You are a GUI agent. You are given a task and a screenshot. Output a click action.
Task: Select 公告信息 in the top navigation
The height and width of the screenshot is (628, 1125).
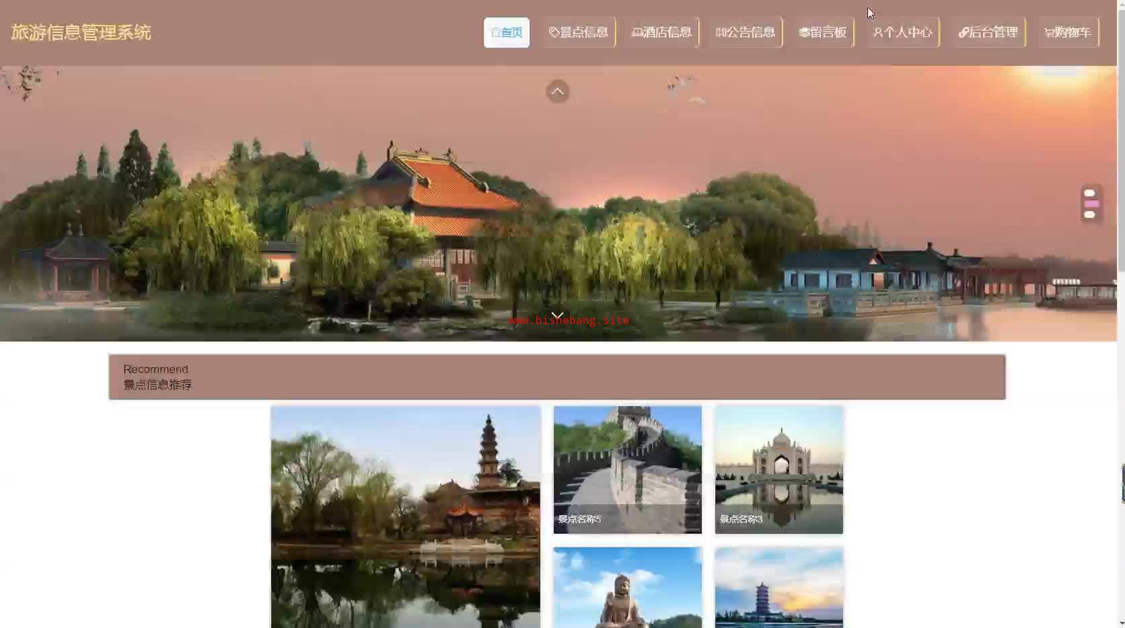746,32
